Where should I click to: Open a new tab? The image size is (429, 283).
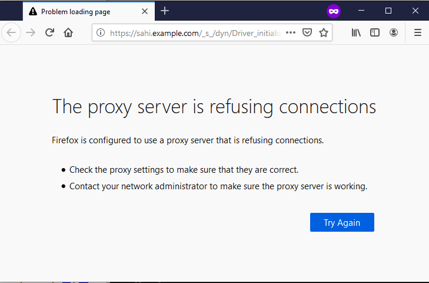[165, 11]
